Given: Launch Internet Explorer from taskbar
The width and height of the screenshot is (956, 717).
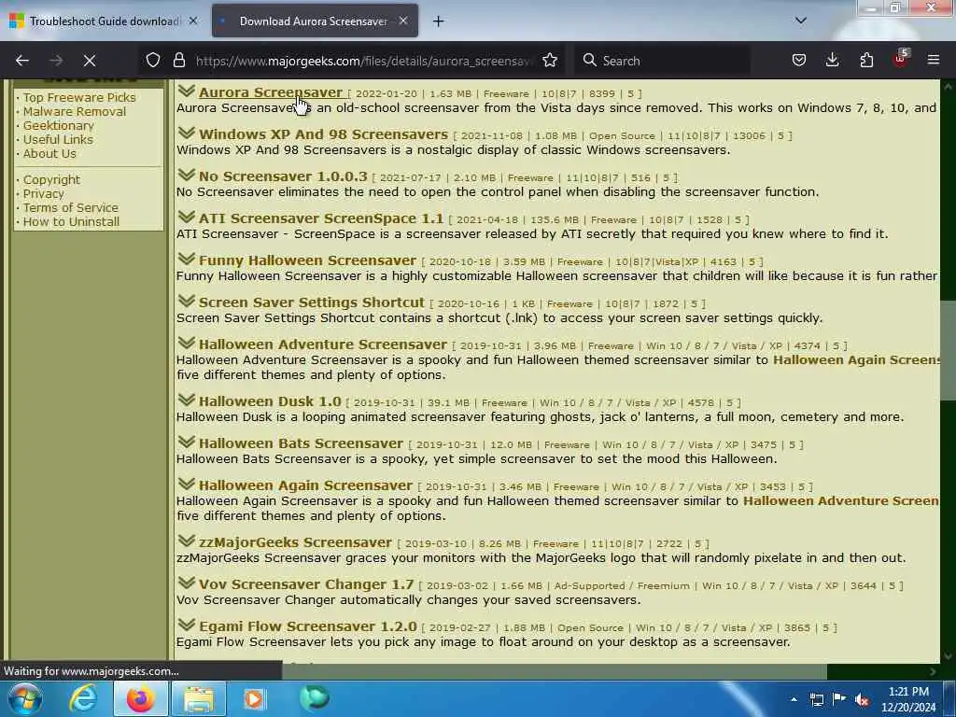Looking at the screenshot, I should pyautogui.click(x=83, y=698).
